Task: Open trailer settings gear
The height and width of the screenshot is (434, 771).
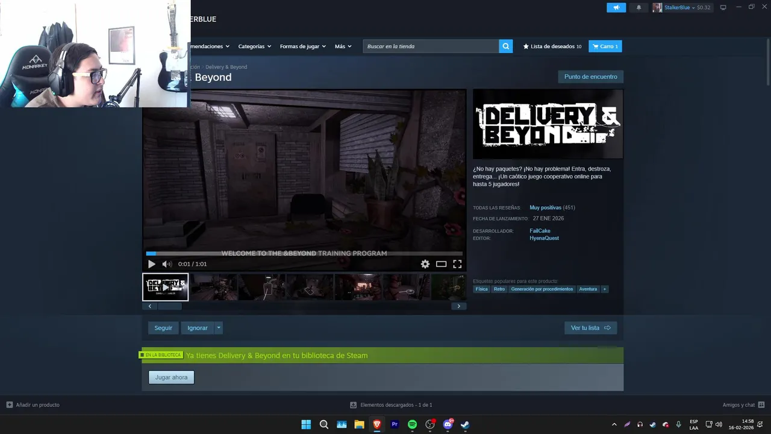Action: [425, 264]
